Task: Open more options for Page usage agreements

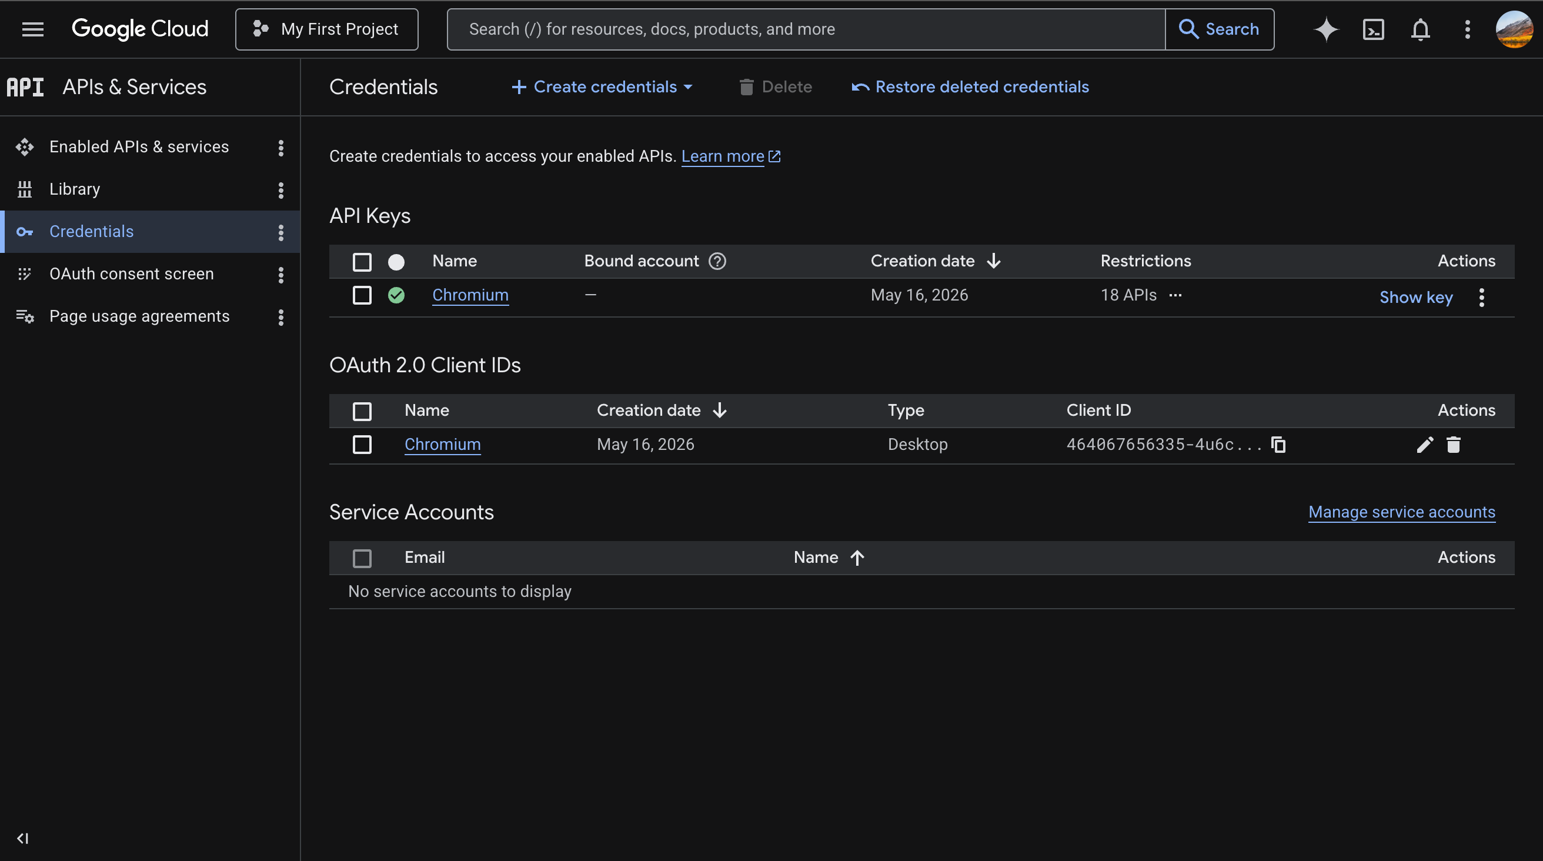Action: (281, 317)
